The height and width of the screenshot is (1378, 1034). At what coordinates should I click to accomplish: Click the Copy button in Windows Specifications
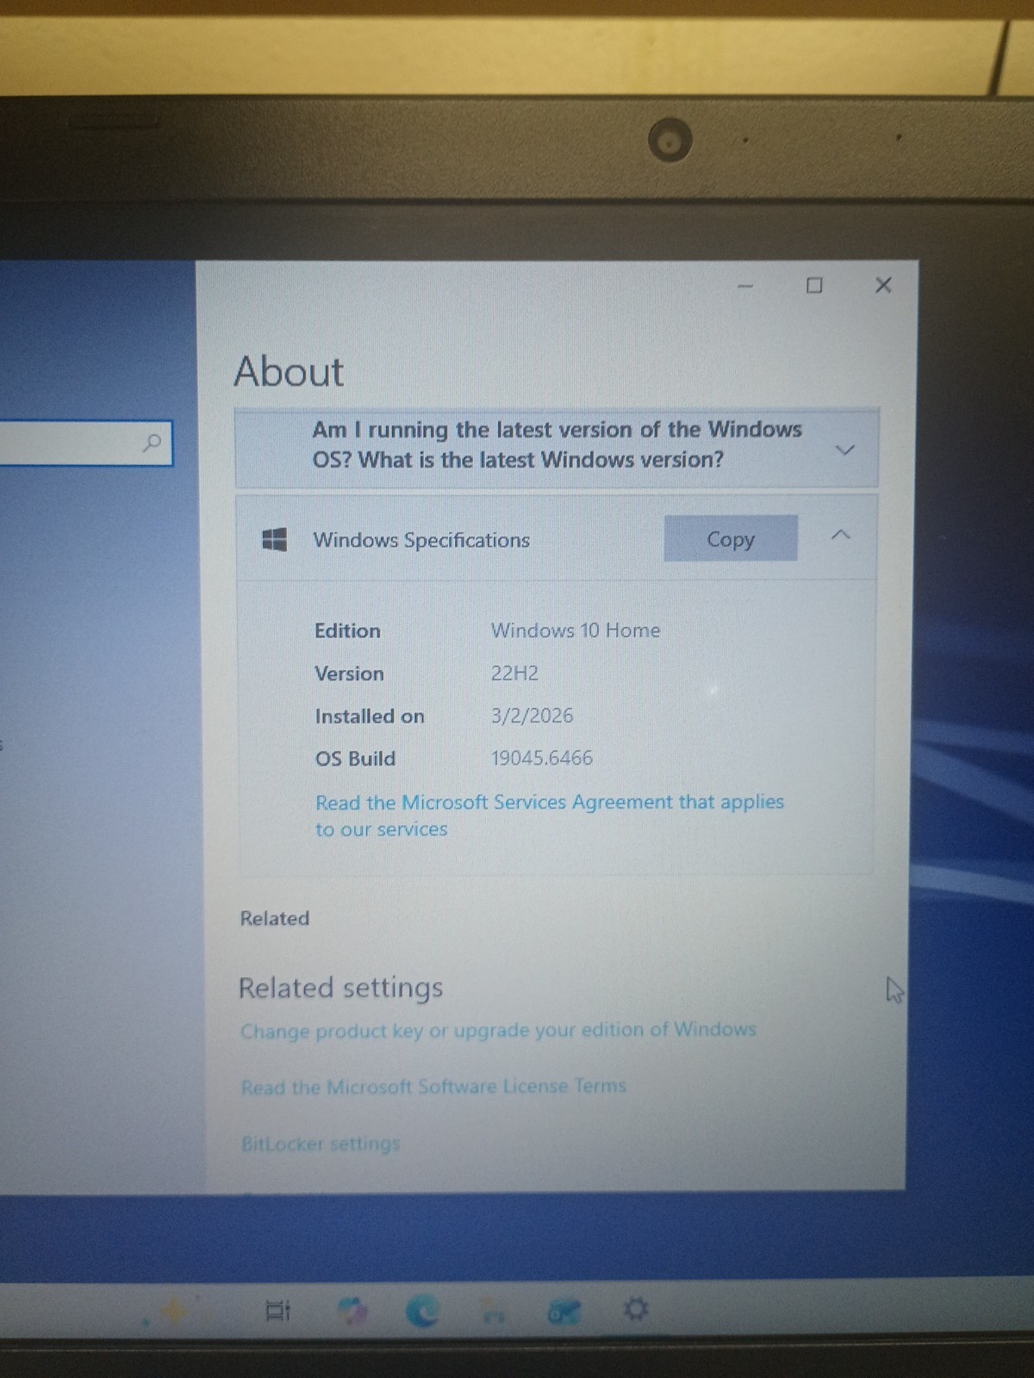tap(730, 539)
